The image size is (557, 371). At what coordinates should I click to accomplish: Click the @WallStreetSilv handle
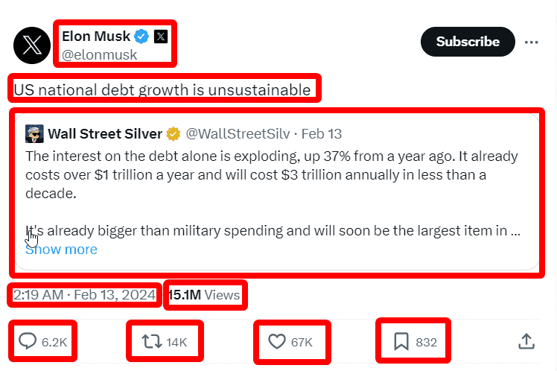[237, 134]
